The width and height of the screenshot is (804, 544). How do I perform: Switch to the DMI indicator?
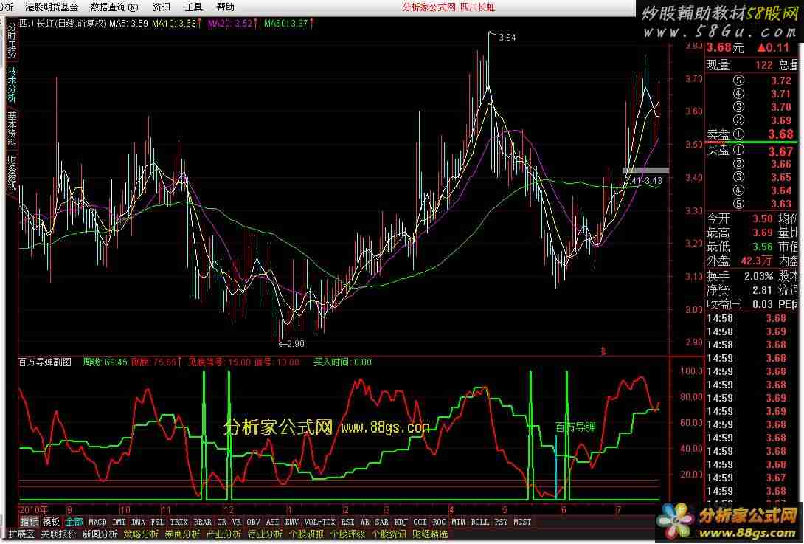click(x=119, y=522)
